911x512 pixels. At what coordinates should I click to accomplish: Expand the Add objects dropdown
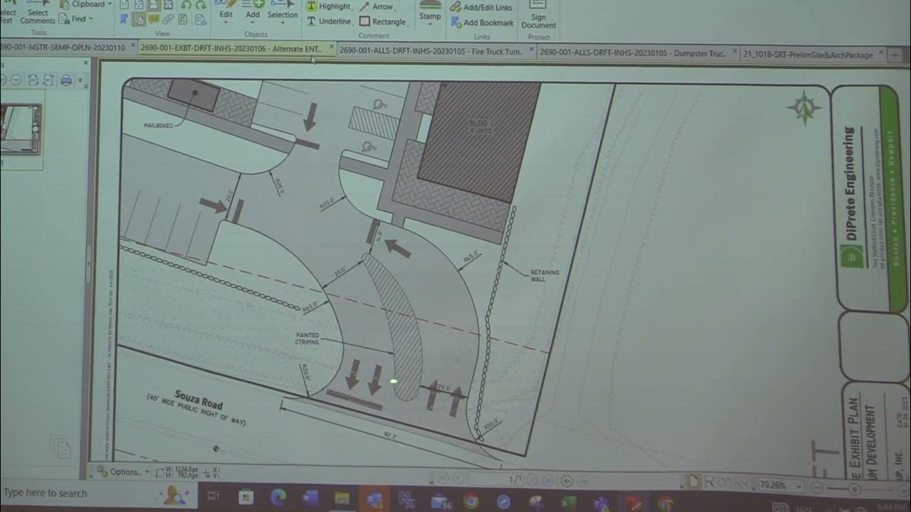coord(253,13)
